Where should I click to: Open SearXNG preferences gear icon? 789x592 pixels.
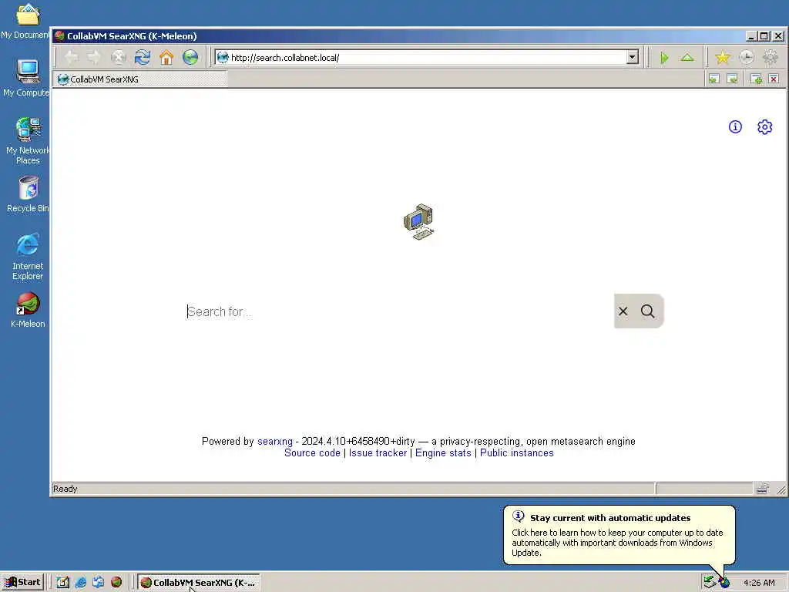pyautogui.click(x=765, y=127)
